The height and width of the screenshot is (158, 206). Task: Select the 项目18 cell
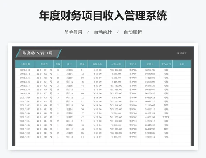tap(69, 129)
